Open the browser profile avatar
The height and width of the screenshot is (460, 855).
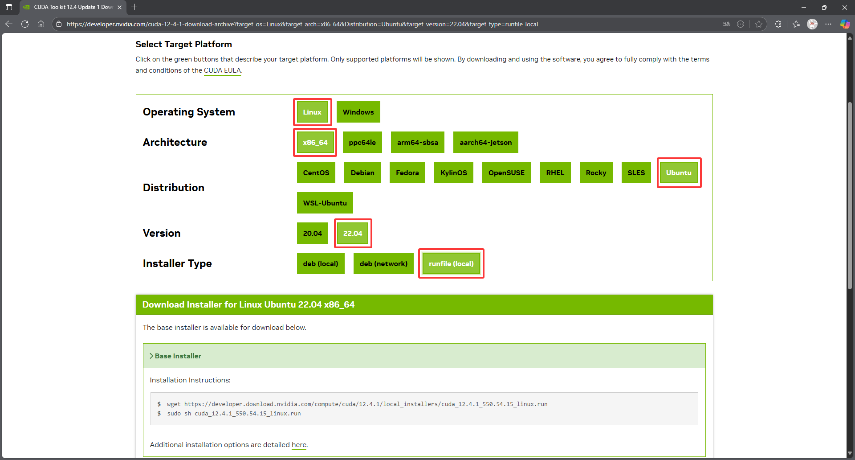click(812, 24)
